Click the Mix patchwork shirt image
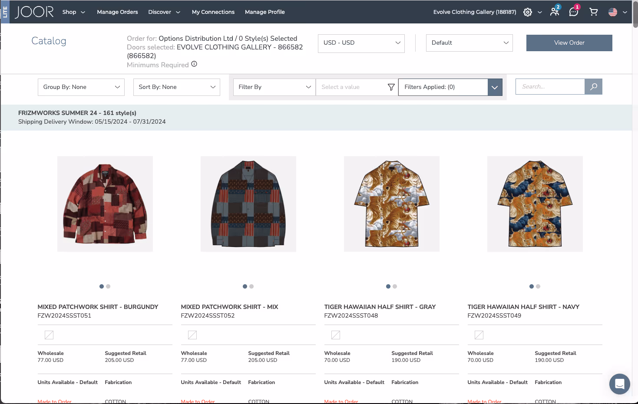 248,204
